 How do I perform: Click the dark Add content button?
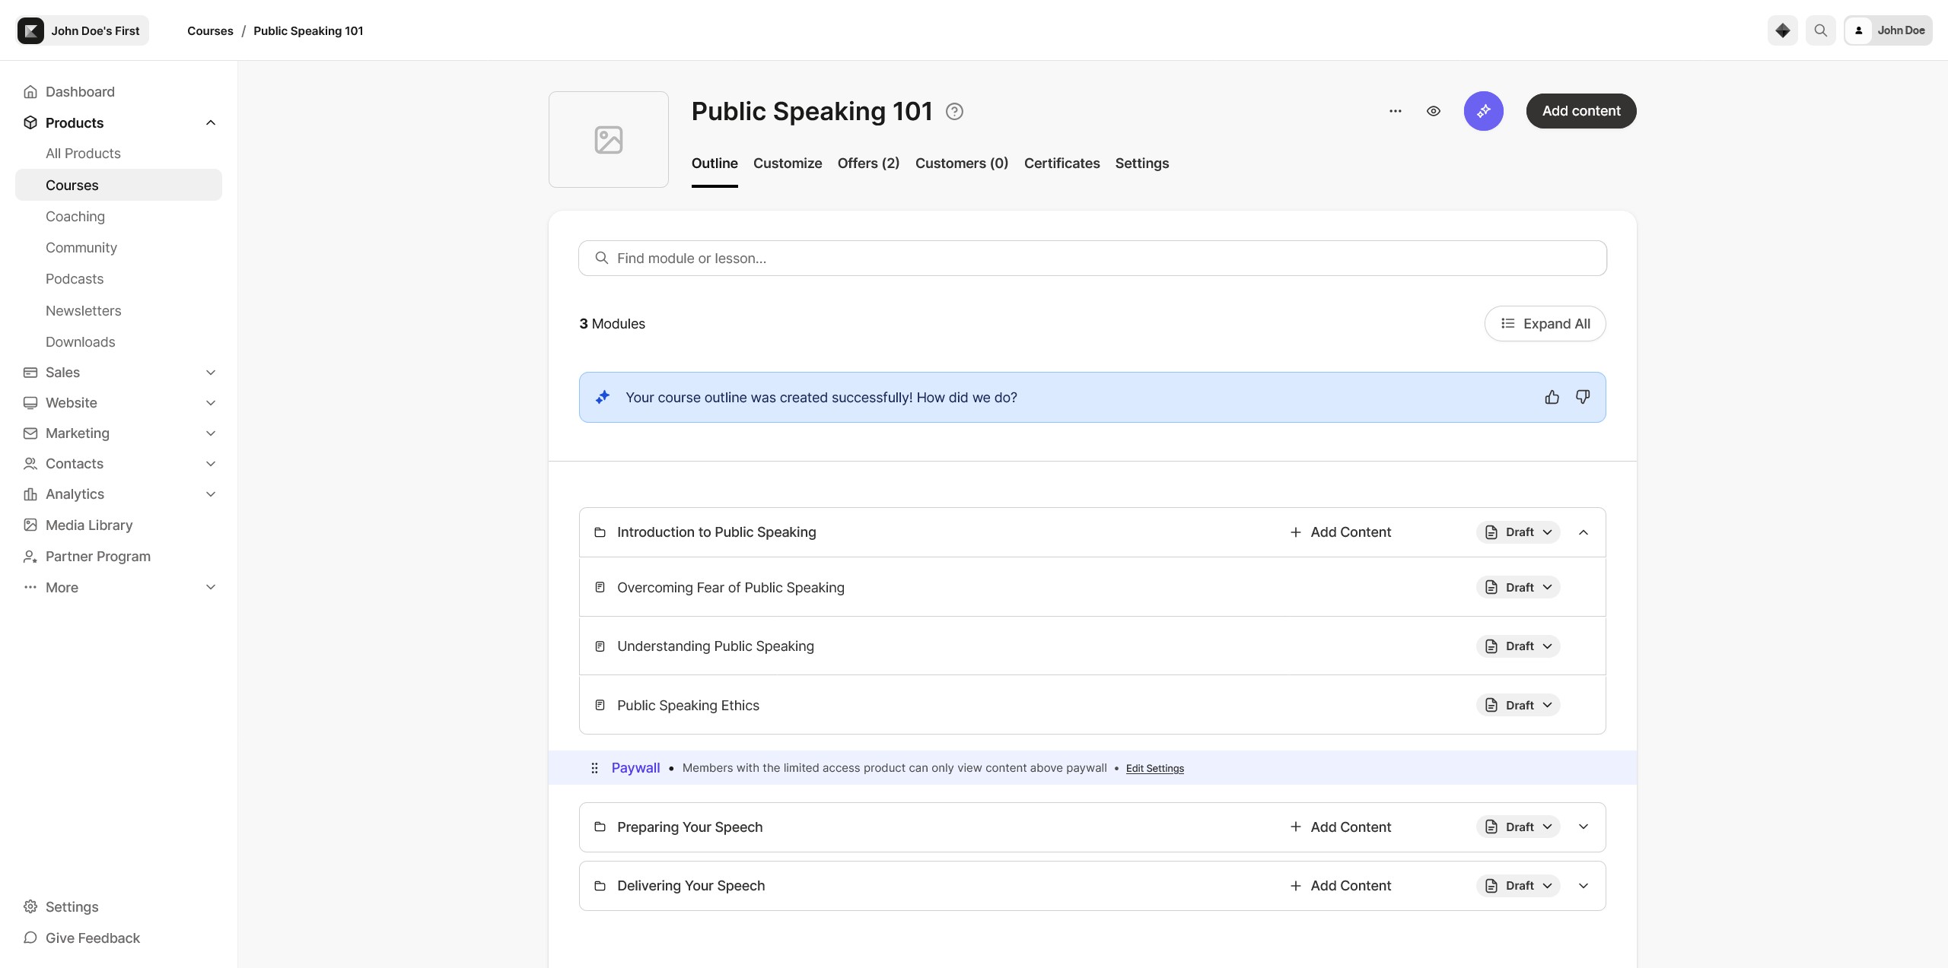click(x=1581, y=111)
